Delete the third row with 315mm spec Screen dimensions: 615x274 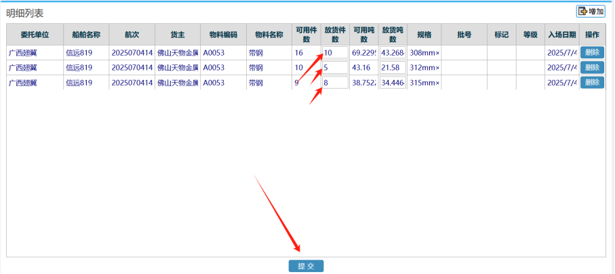[591, 82]
